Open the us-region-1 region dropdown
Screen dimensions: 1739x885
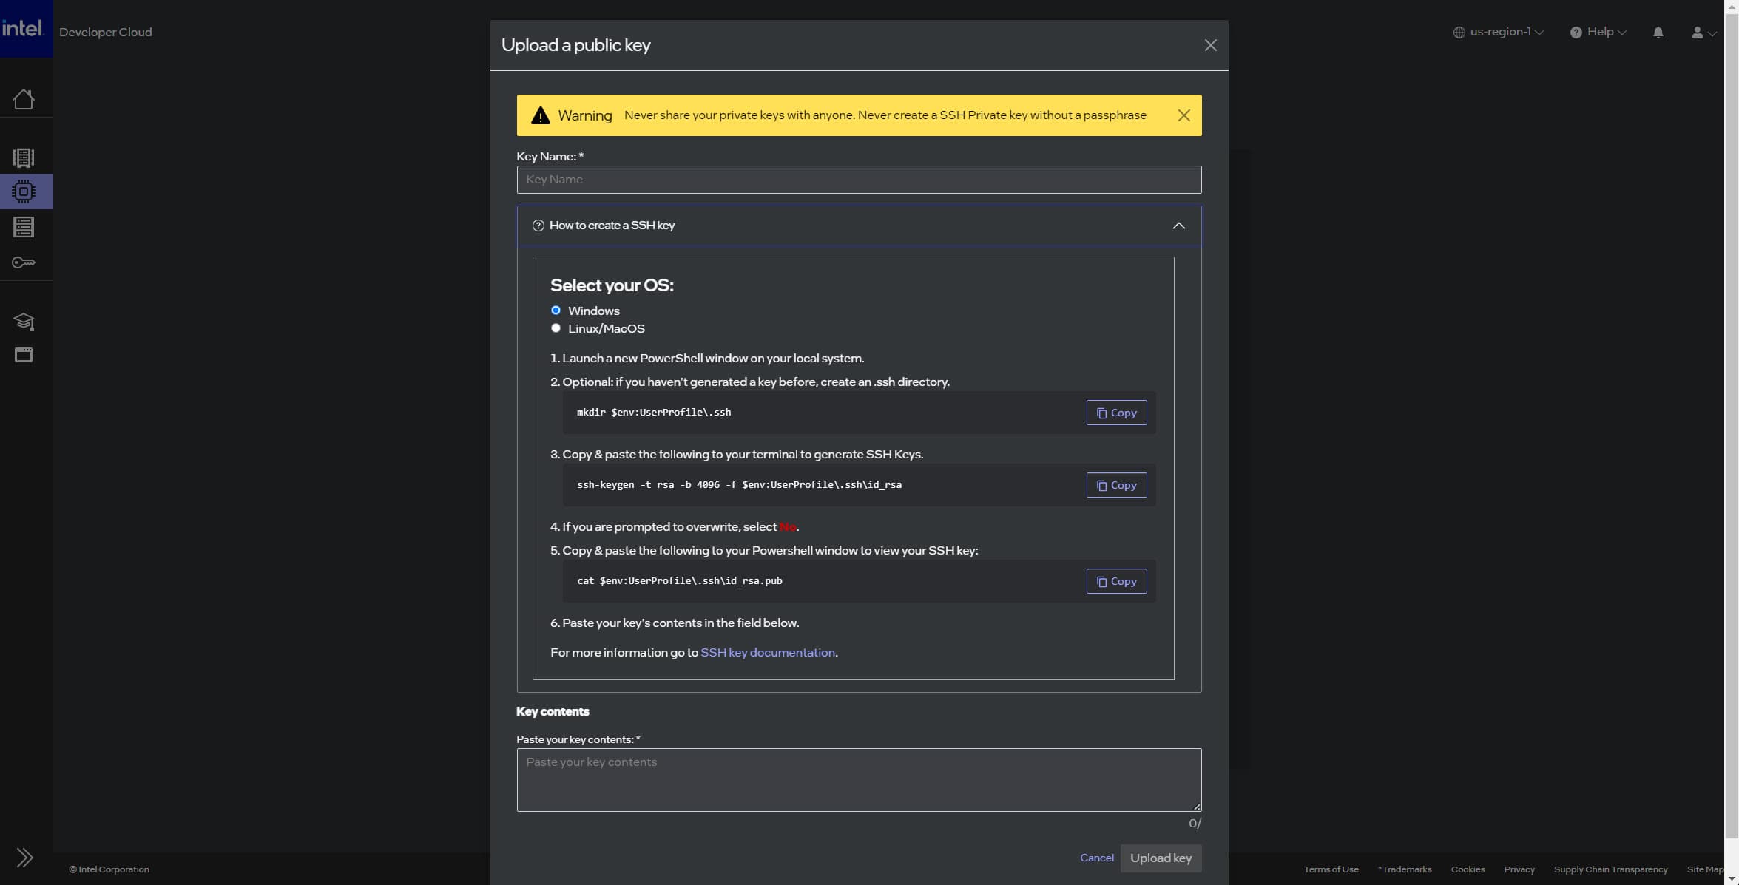click(1498, 33)
